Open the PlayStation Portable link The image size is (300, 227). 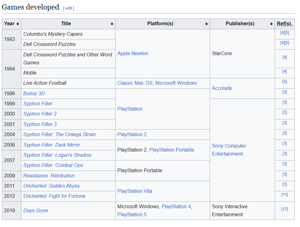171,150
